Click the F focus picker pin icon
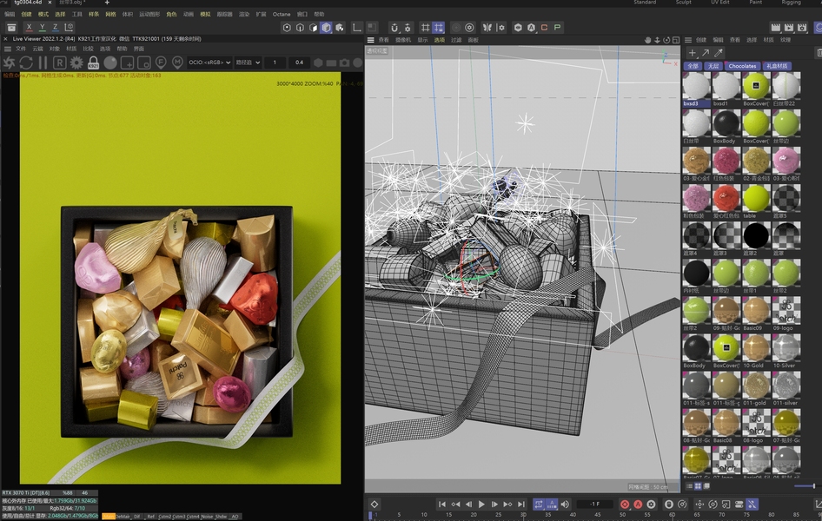Viewport: 822px width, 521px height. coord(161,63)
